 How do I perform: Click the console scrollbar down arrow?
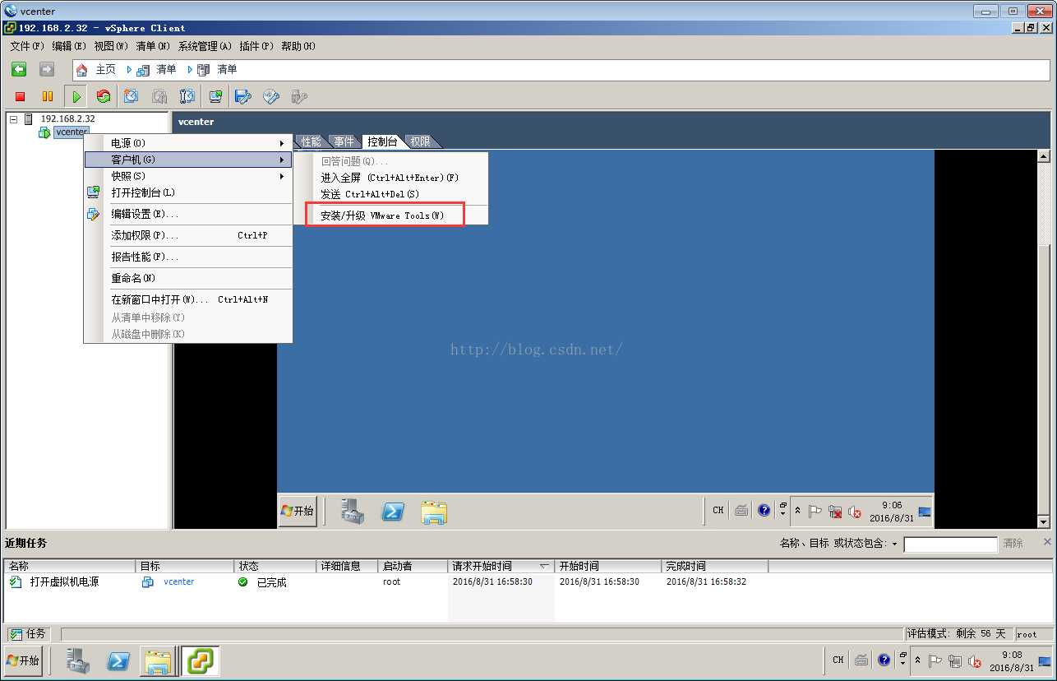coord(1044,521)
